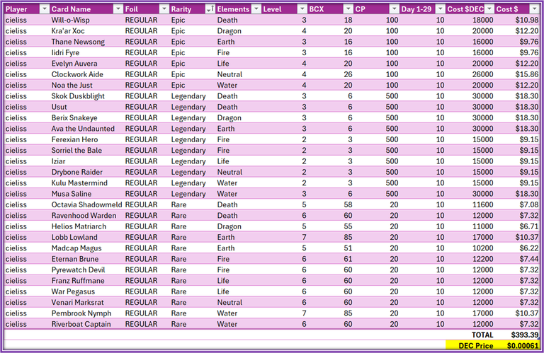Select the 11600 Cost $DEC cell
Image resolution: width=544 pixels, height=353 pixels.
[x=470, y=204]
